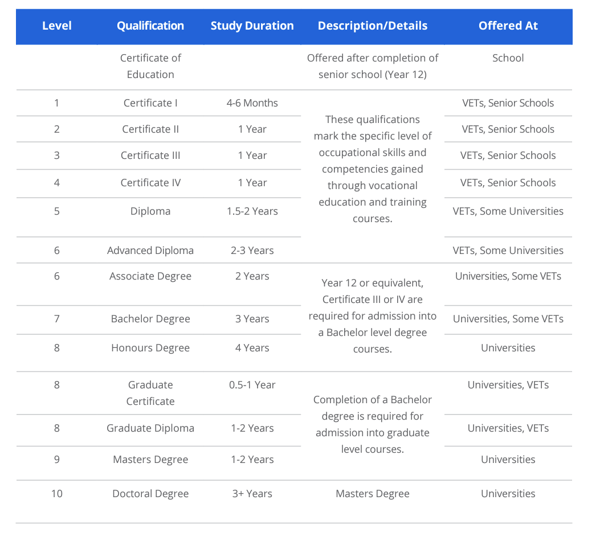Screen dimensions: 604x541
Task: Click the Diploma qualification cell
Action: point(150,211)
